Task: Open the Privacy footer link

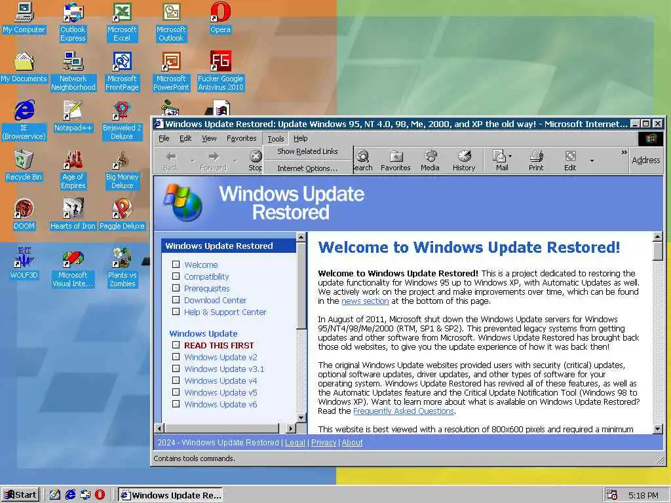Action: (x=324, y=443)
